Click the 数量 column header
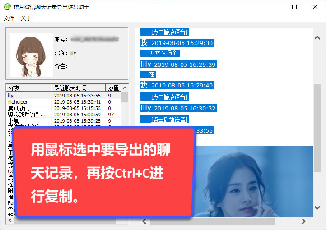 113,87
